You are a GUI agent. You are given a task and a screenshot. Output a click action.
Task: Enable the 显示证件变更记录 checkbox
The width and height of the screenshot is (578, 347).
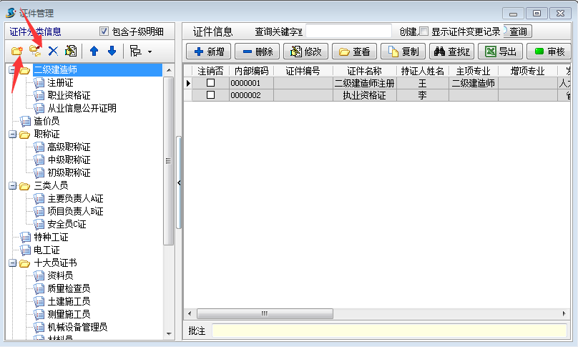click(x=423, y=31)
